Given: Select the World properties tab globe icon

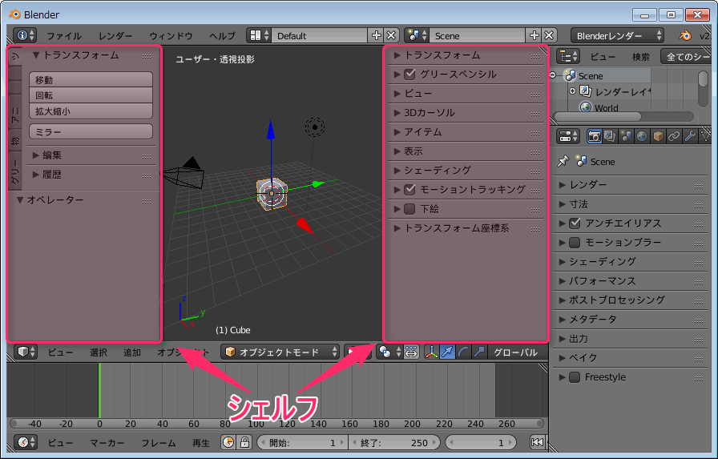Looking at the screenshot, I should pos(642,136).
